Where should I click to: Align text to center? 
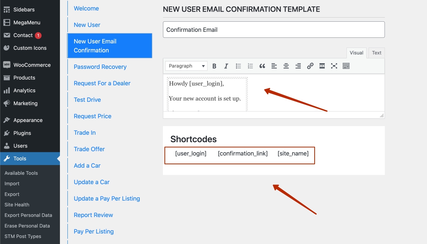pyautogui.click(x=286, y=66)
